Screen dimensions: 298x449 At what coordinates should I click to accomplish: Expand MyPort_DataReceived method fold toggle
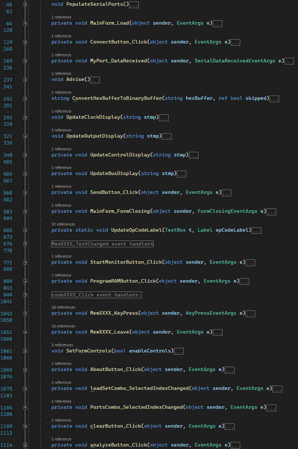tap(25, 61)
